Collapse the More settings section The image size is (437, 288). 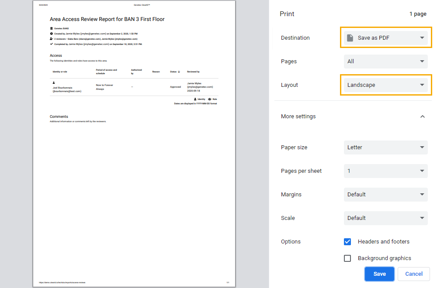click(422, 117)
